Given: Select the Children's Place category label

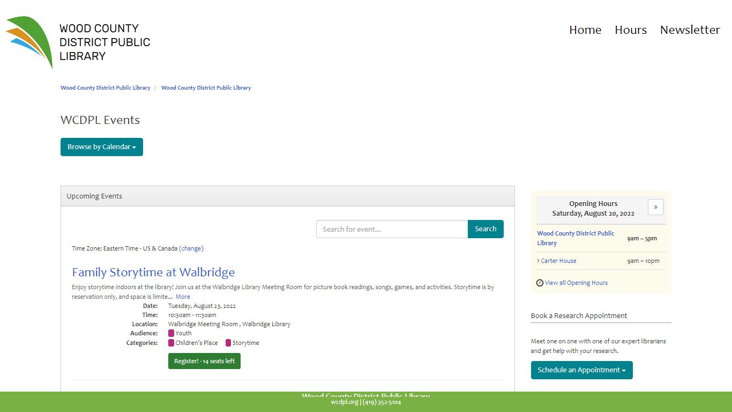Looking at the screenshot, I should coord(197,343).
